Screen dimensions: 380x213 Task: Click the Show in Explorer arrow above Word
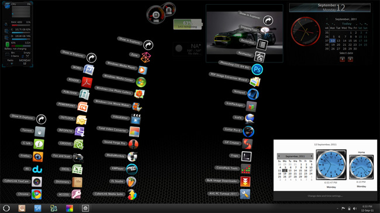[91, 58]
